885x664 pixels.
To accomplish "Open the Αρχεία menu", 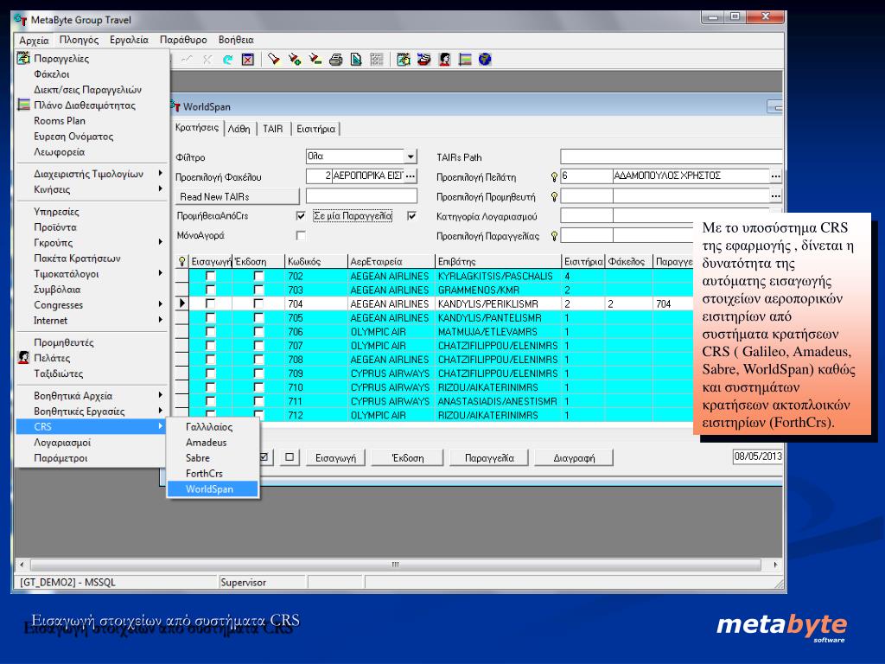I will (x=34, y=40).
